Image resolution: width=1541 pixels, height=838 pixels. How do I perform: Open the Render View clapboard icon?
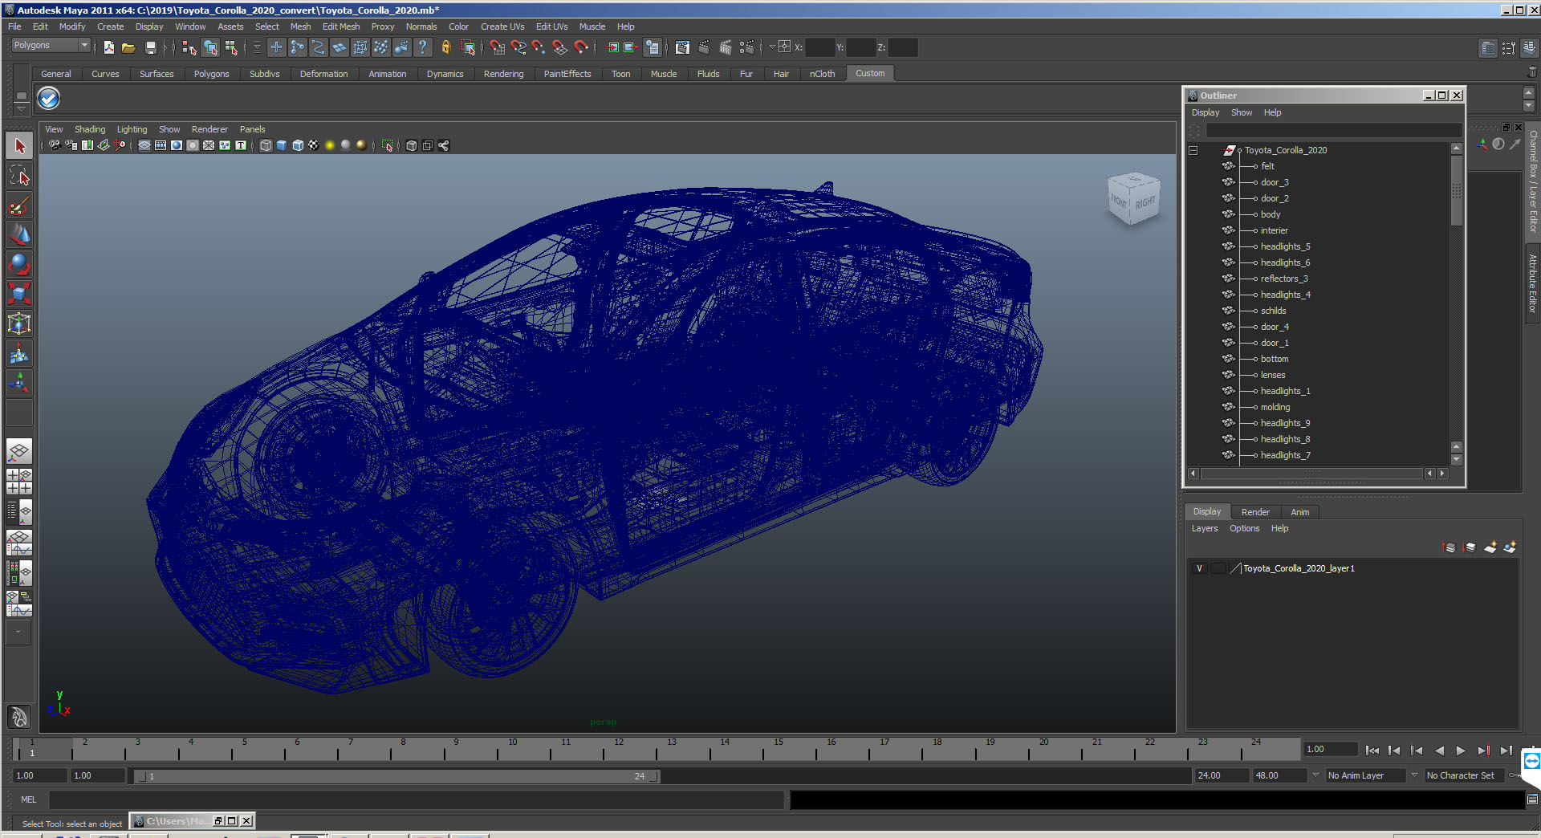[682, 48]
